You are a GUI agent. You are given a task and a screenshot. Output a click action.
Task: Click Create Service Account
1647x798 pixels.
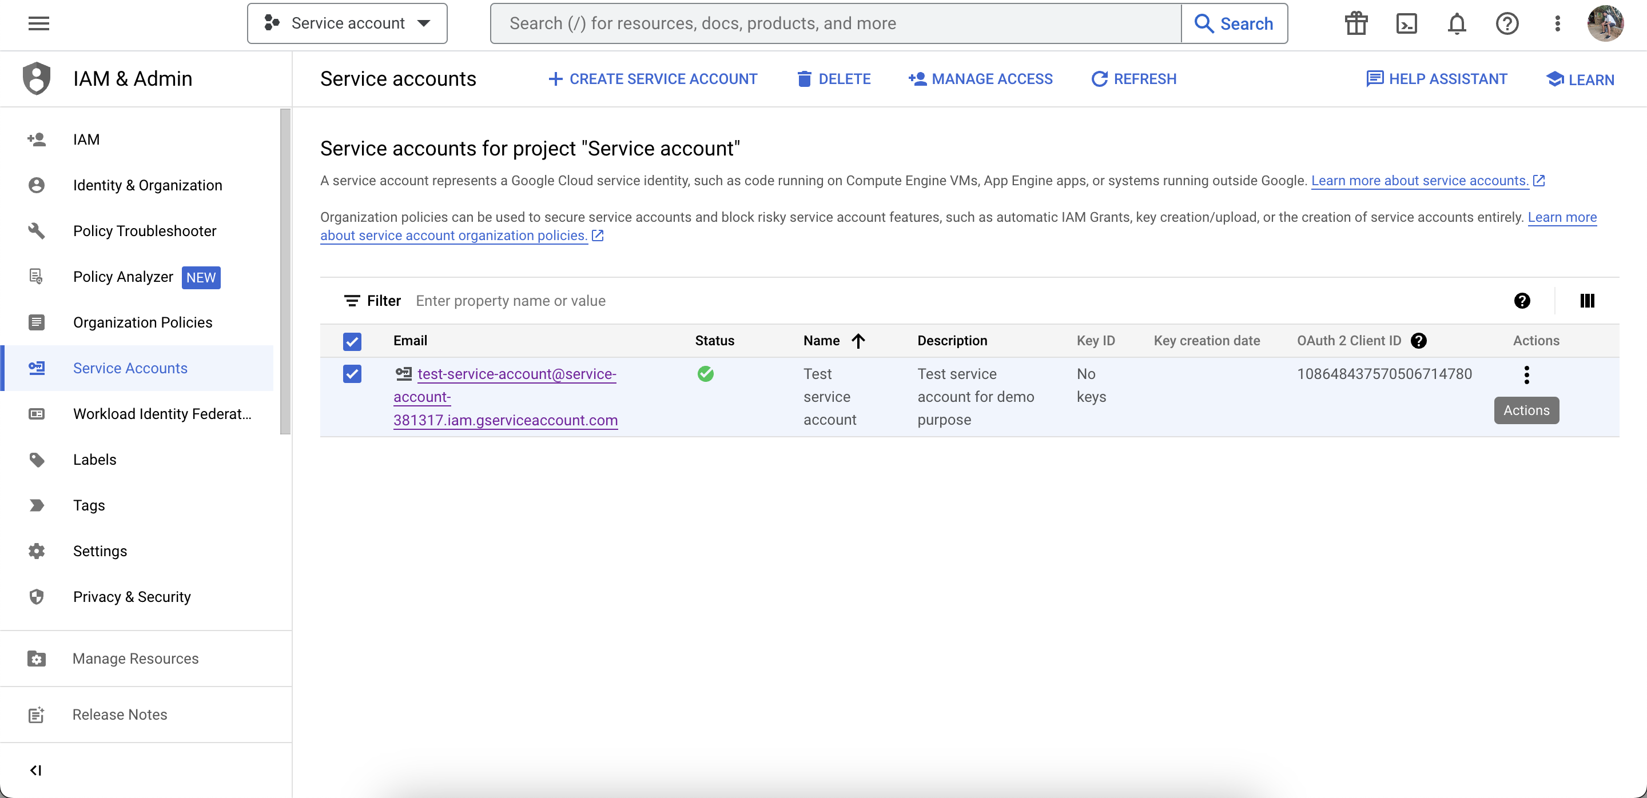pyautogui.click(x=653, y=78)
